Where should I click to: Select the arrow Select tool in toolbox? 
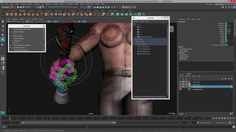pos(3,21)
